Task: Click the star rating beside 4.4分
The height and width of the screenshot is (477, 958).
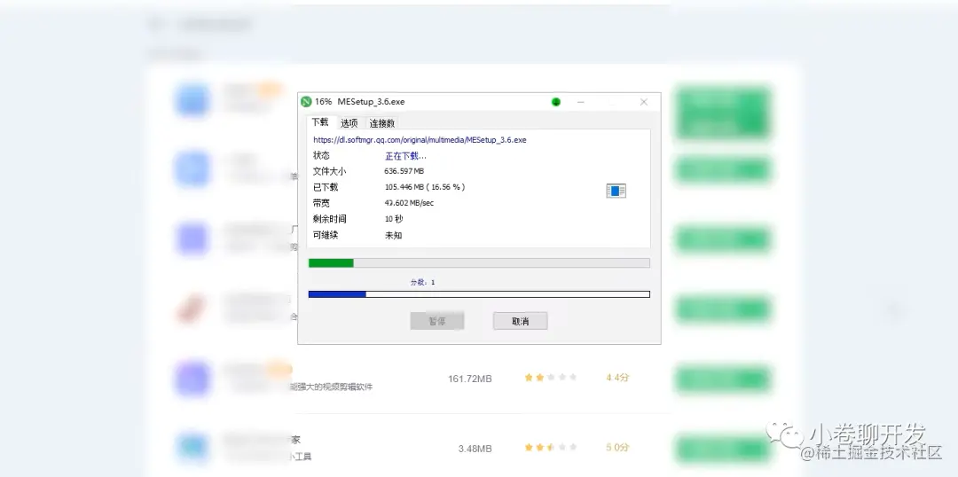Action: [551, 378]
